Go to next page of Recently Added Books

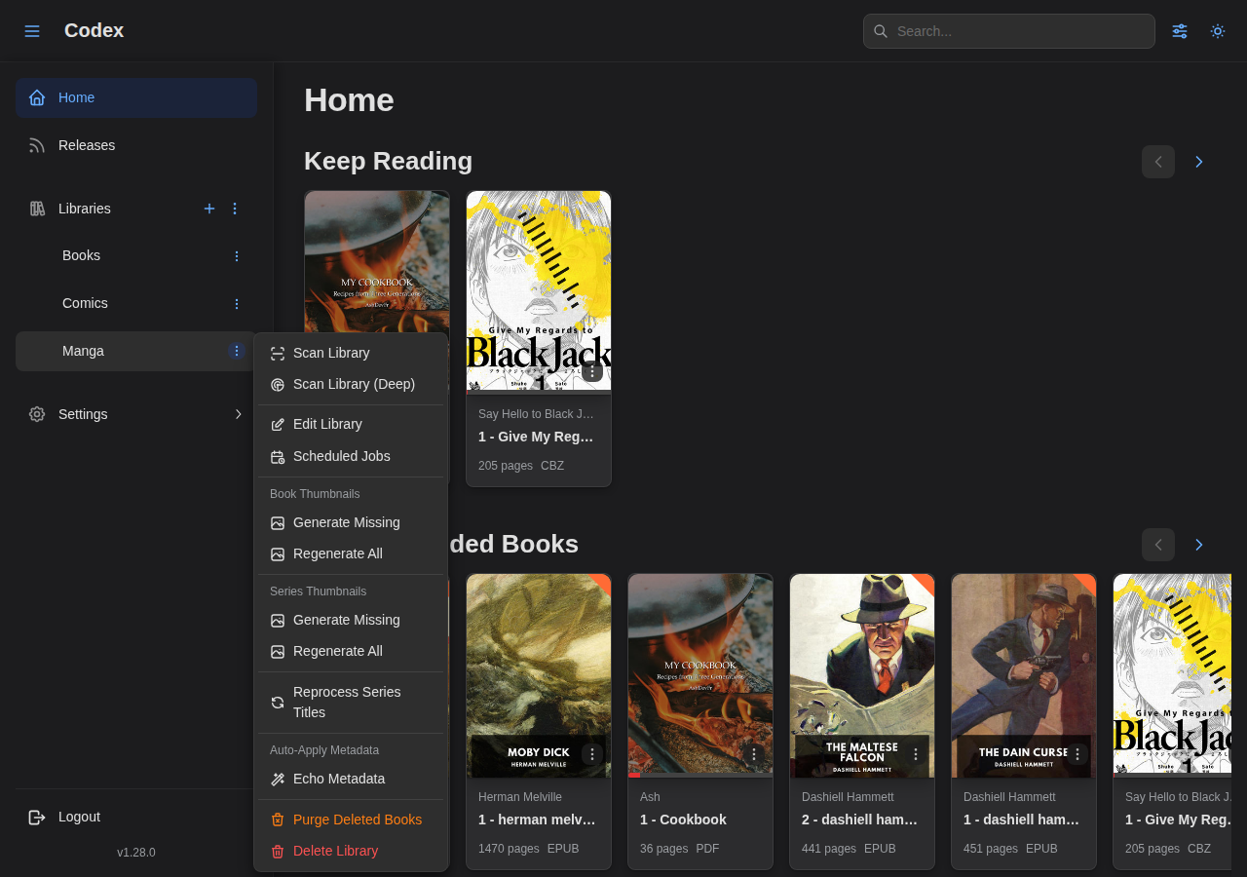[x=1199, y=545]
